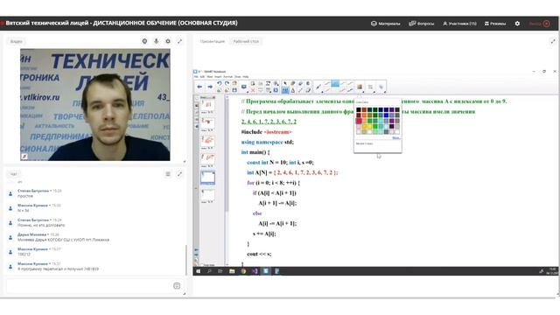Switch to the Презентация tab
560x315 pixels.
click(213, 41)
